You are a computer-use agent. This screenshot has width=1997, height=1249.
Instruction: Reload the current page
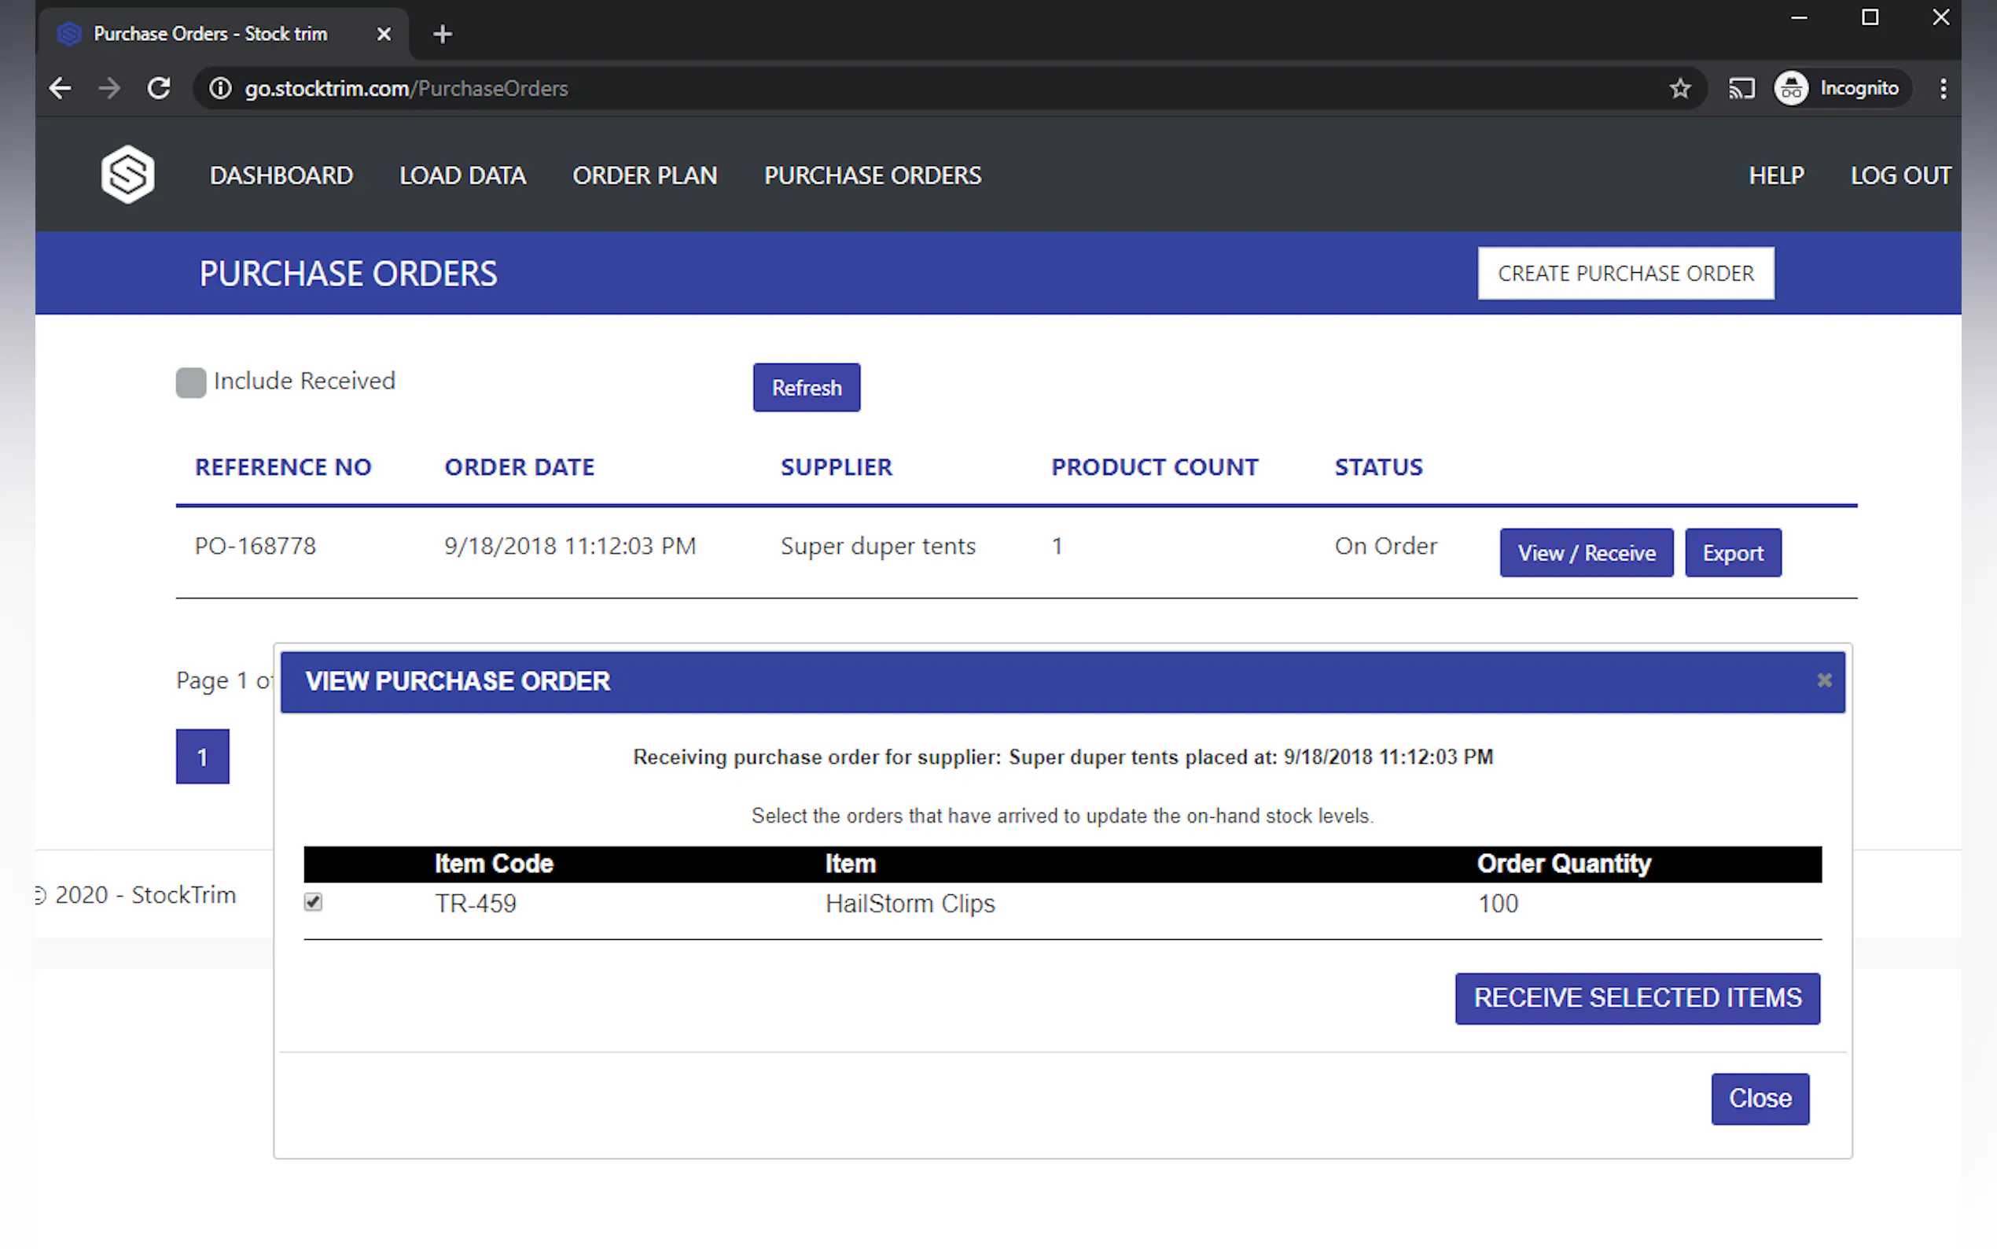pos(159,88)
